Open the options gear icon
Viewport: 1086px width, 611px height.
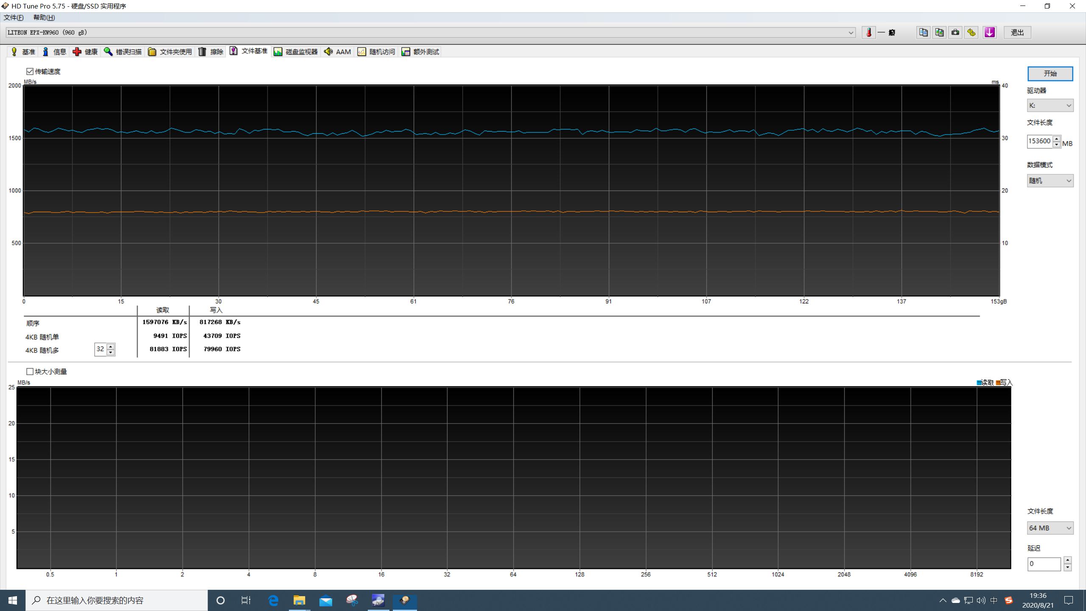pyautogui.click(x=971, y=32)
